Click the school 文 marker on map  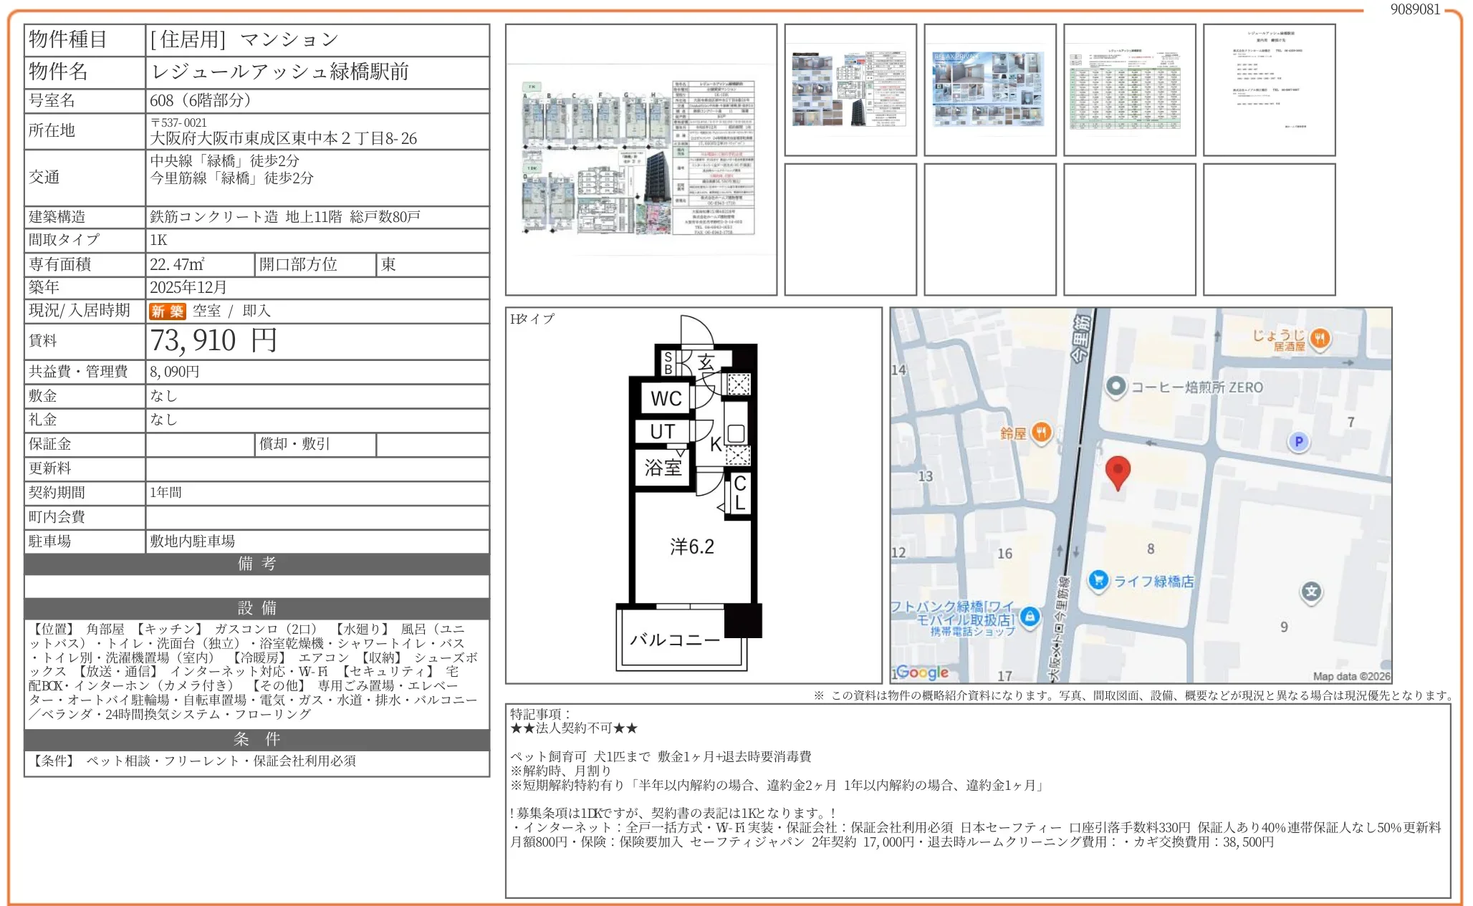click(x=1311, y=592)
